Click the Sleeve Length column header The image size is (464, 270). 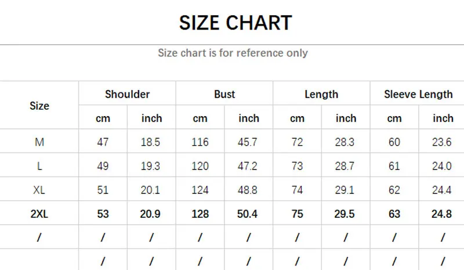click(418, 94)
